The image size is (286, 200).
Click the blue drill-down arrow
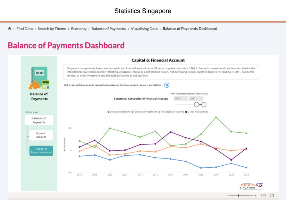click(x=167, y=85)
